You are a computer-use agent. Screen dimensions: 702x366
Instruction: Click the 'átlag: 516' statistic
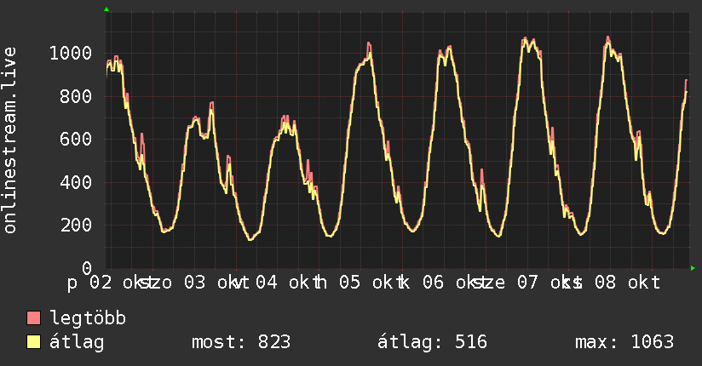point(432,342)
